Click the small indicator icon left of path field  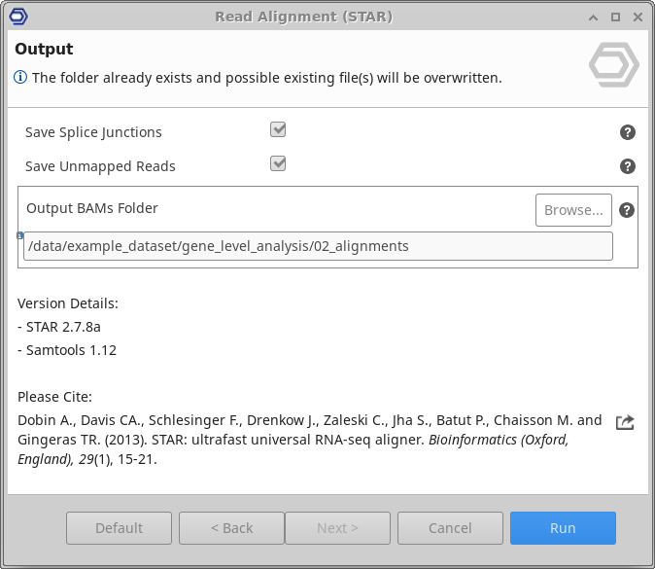pos(20,235)
